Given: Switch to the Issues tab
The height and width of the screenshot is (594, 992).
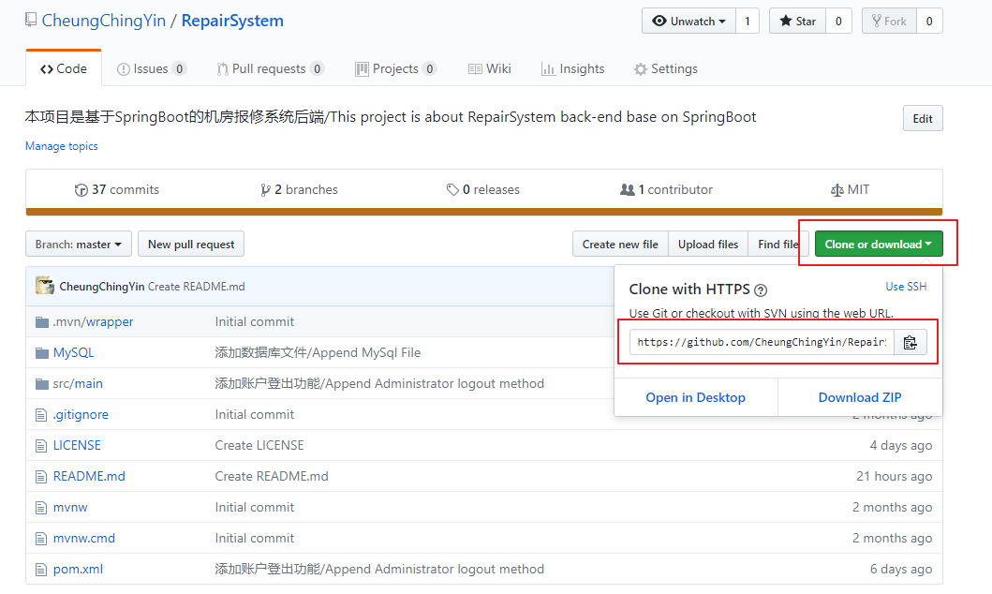Looking at the screenshot, I should tap(152, 68).
